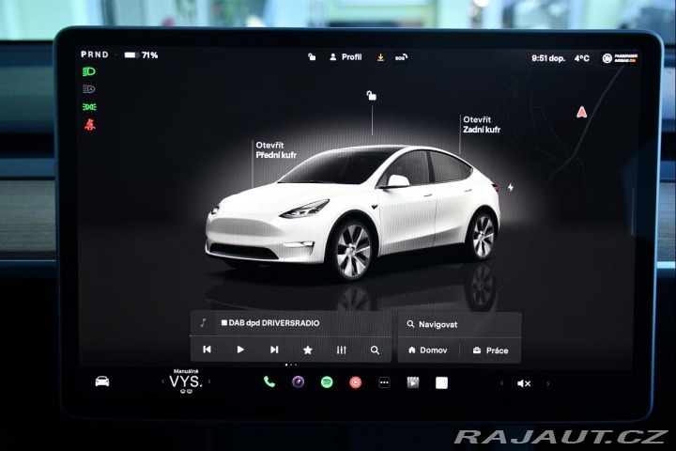
Task: Open rear trunk via Otevřít Zadní kufr
Action: [482, 124]
